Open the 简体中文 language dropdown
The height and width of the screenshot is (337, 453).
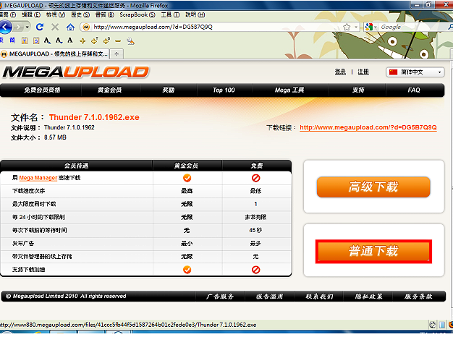click(415, 72)
